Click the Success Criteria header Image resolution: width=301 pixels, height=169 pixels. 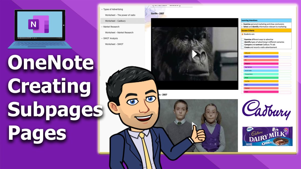click(266, 31)
